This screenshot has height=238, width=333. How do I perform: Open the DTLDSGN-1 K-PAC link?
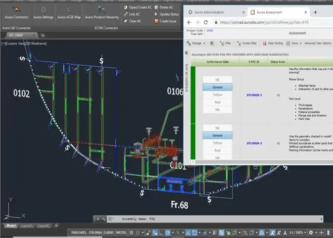click(254, 95)
